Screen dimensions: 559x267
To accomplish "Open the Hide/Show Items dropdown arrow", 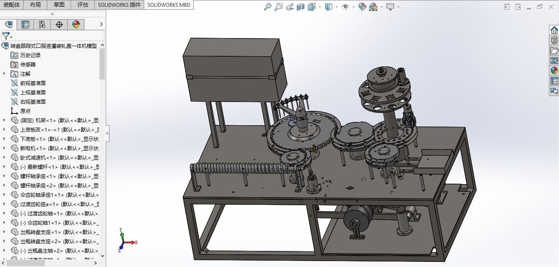I will coord(353,7).
